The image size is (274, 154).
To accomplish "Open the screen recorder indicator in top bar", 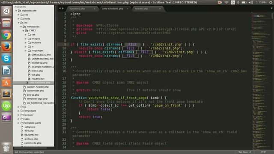I will 220,3.
